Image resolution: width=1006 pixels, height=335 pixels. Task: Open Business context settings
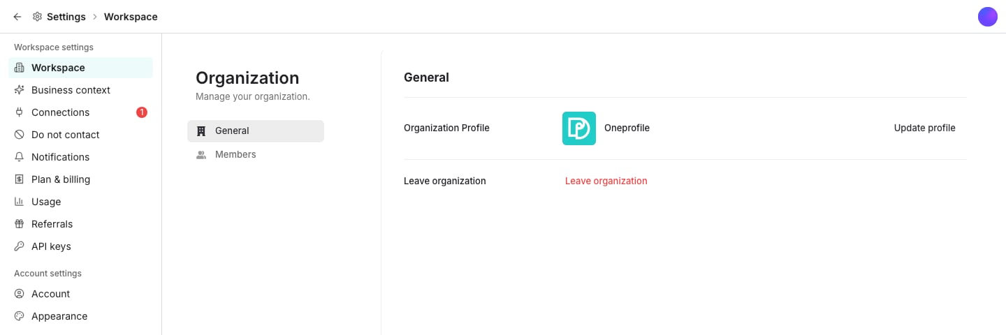80,90
